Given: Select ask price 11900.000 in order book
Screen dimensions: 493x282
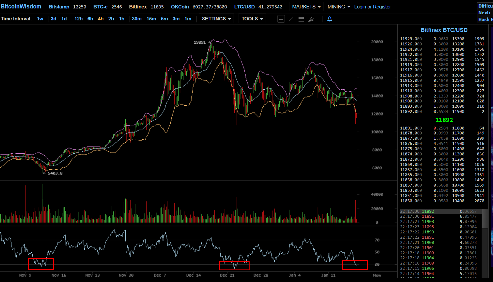Looking at the screenshot, I should tap(411, 101).
